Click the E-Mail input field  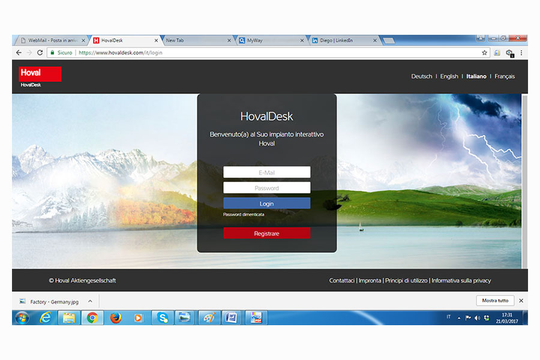tap(266, 172)
